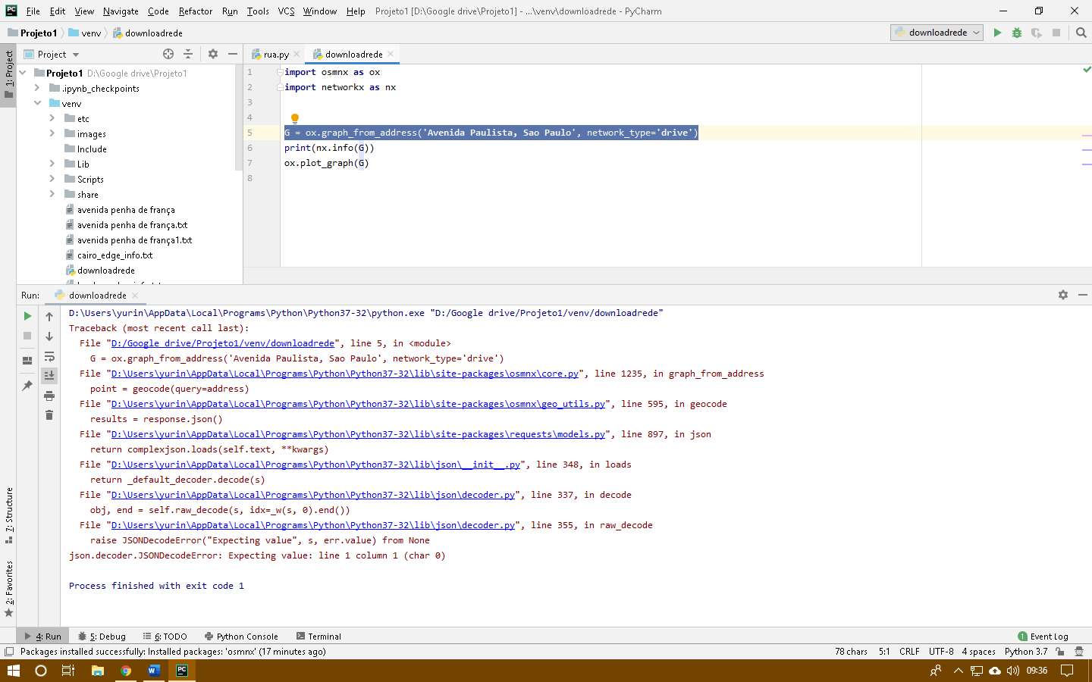The height and width of the screenshot is (682, 1092).
Task: Click Collapse All icon in Project panel
Action: click(x=188, y=54)
